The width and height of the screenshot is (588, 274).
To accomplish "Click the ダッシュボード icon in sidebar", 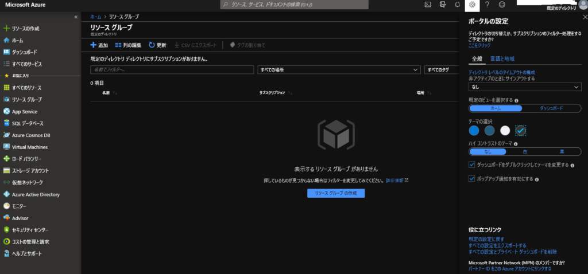I will 6,52.
